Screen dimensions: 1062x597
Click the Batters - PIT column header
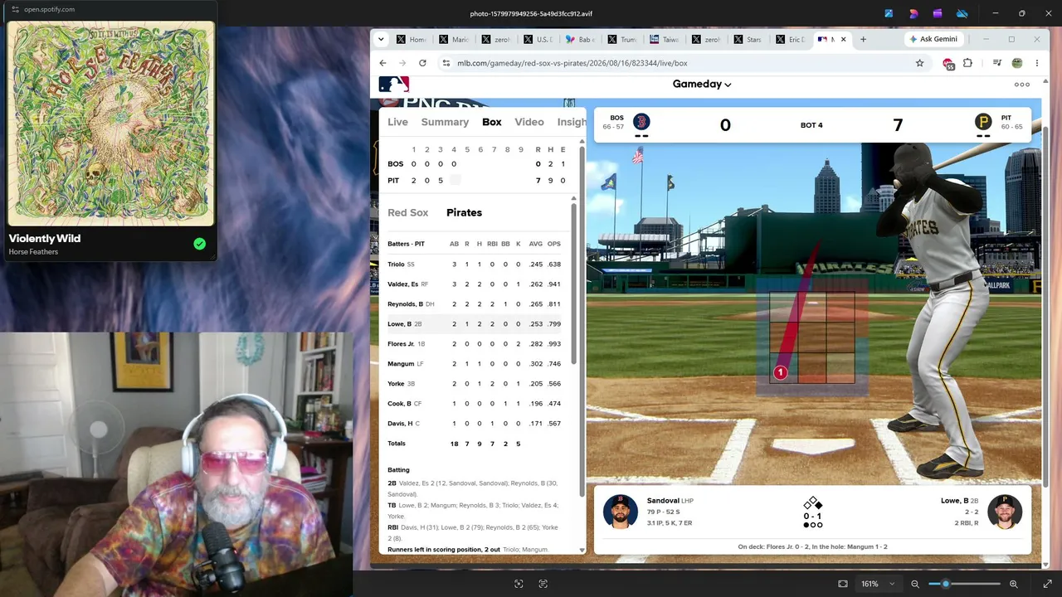[406, 244]
